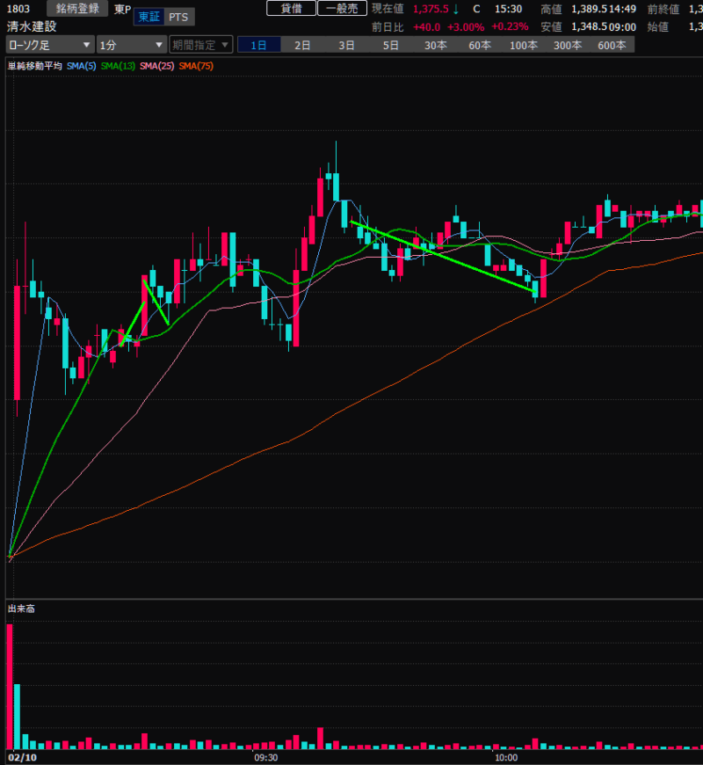This screenshot has height=765, width=703.
Task: Click the 1803 stock code field
Action: 19,9
